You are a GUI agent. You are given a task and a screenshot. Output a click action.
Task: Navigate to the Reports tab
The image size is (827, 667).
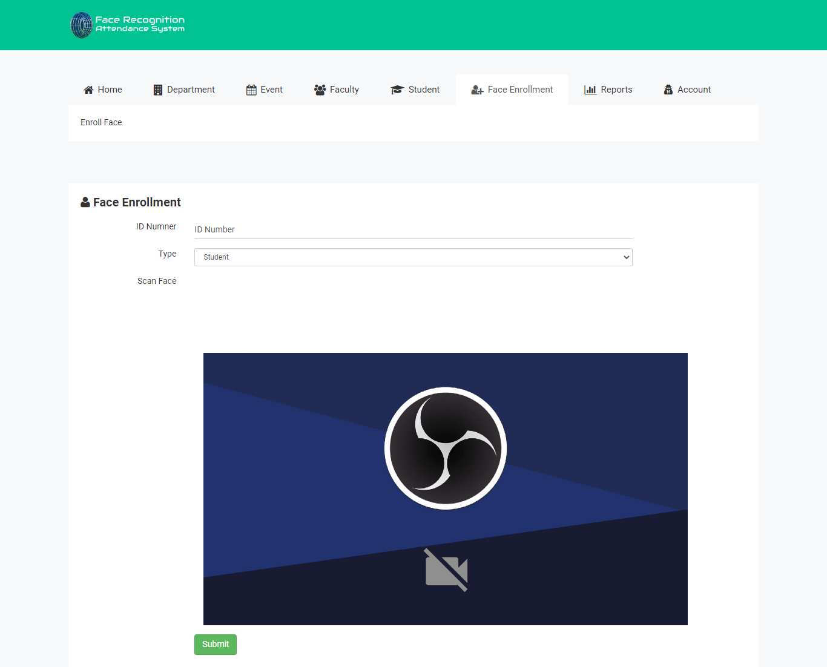point(608,90)
